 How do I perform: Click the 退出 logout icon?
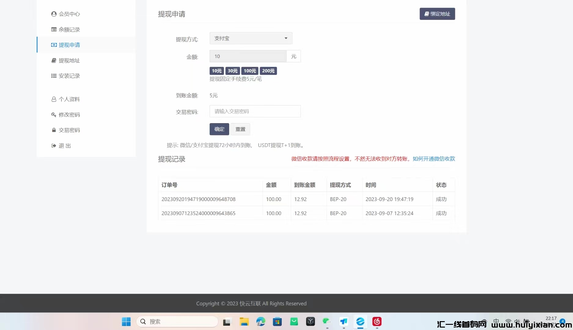click(54, 146)
